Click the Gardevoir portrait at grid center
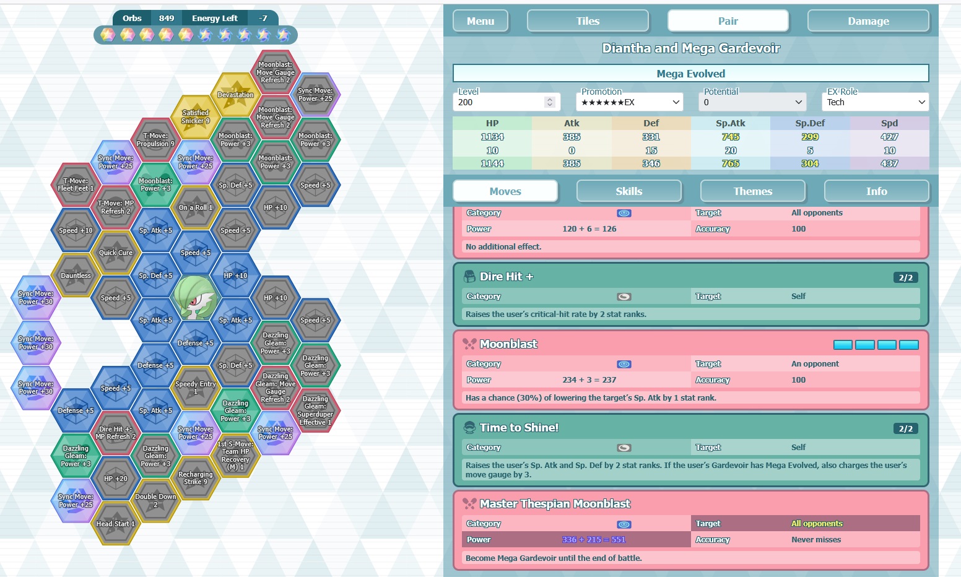 coord(196,298)
